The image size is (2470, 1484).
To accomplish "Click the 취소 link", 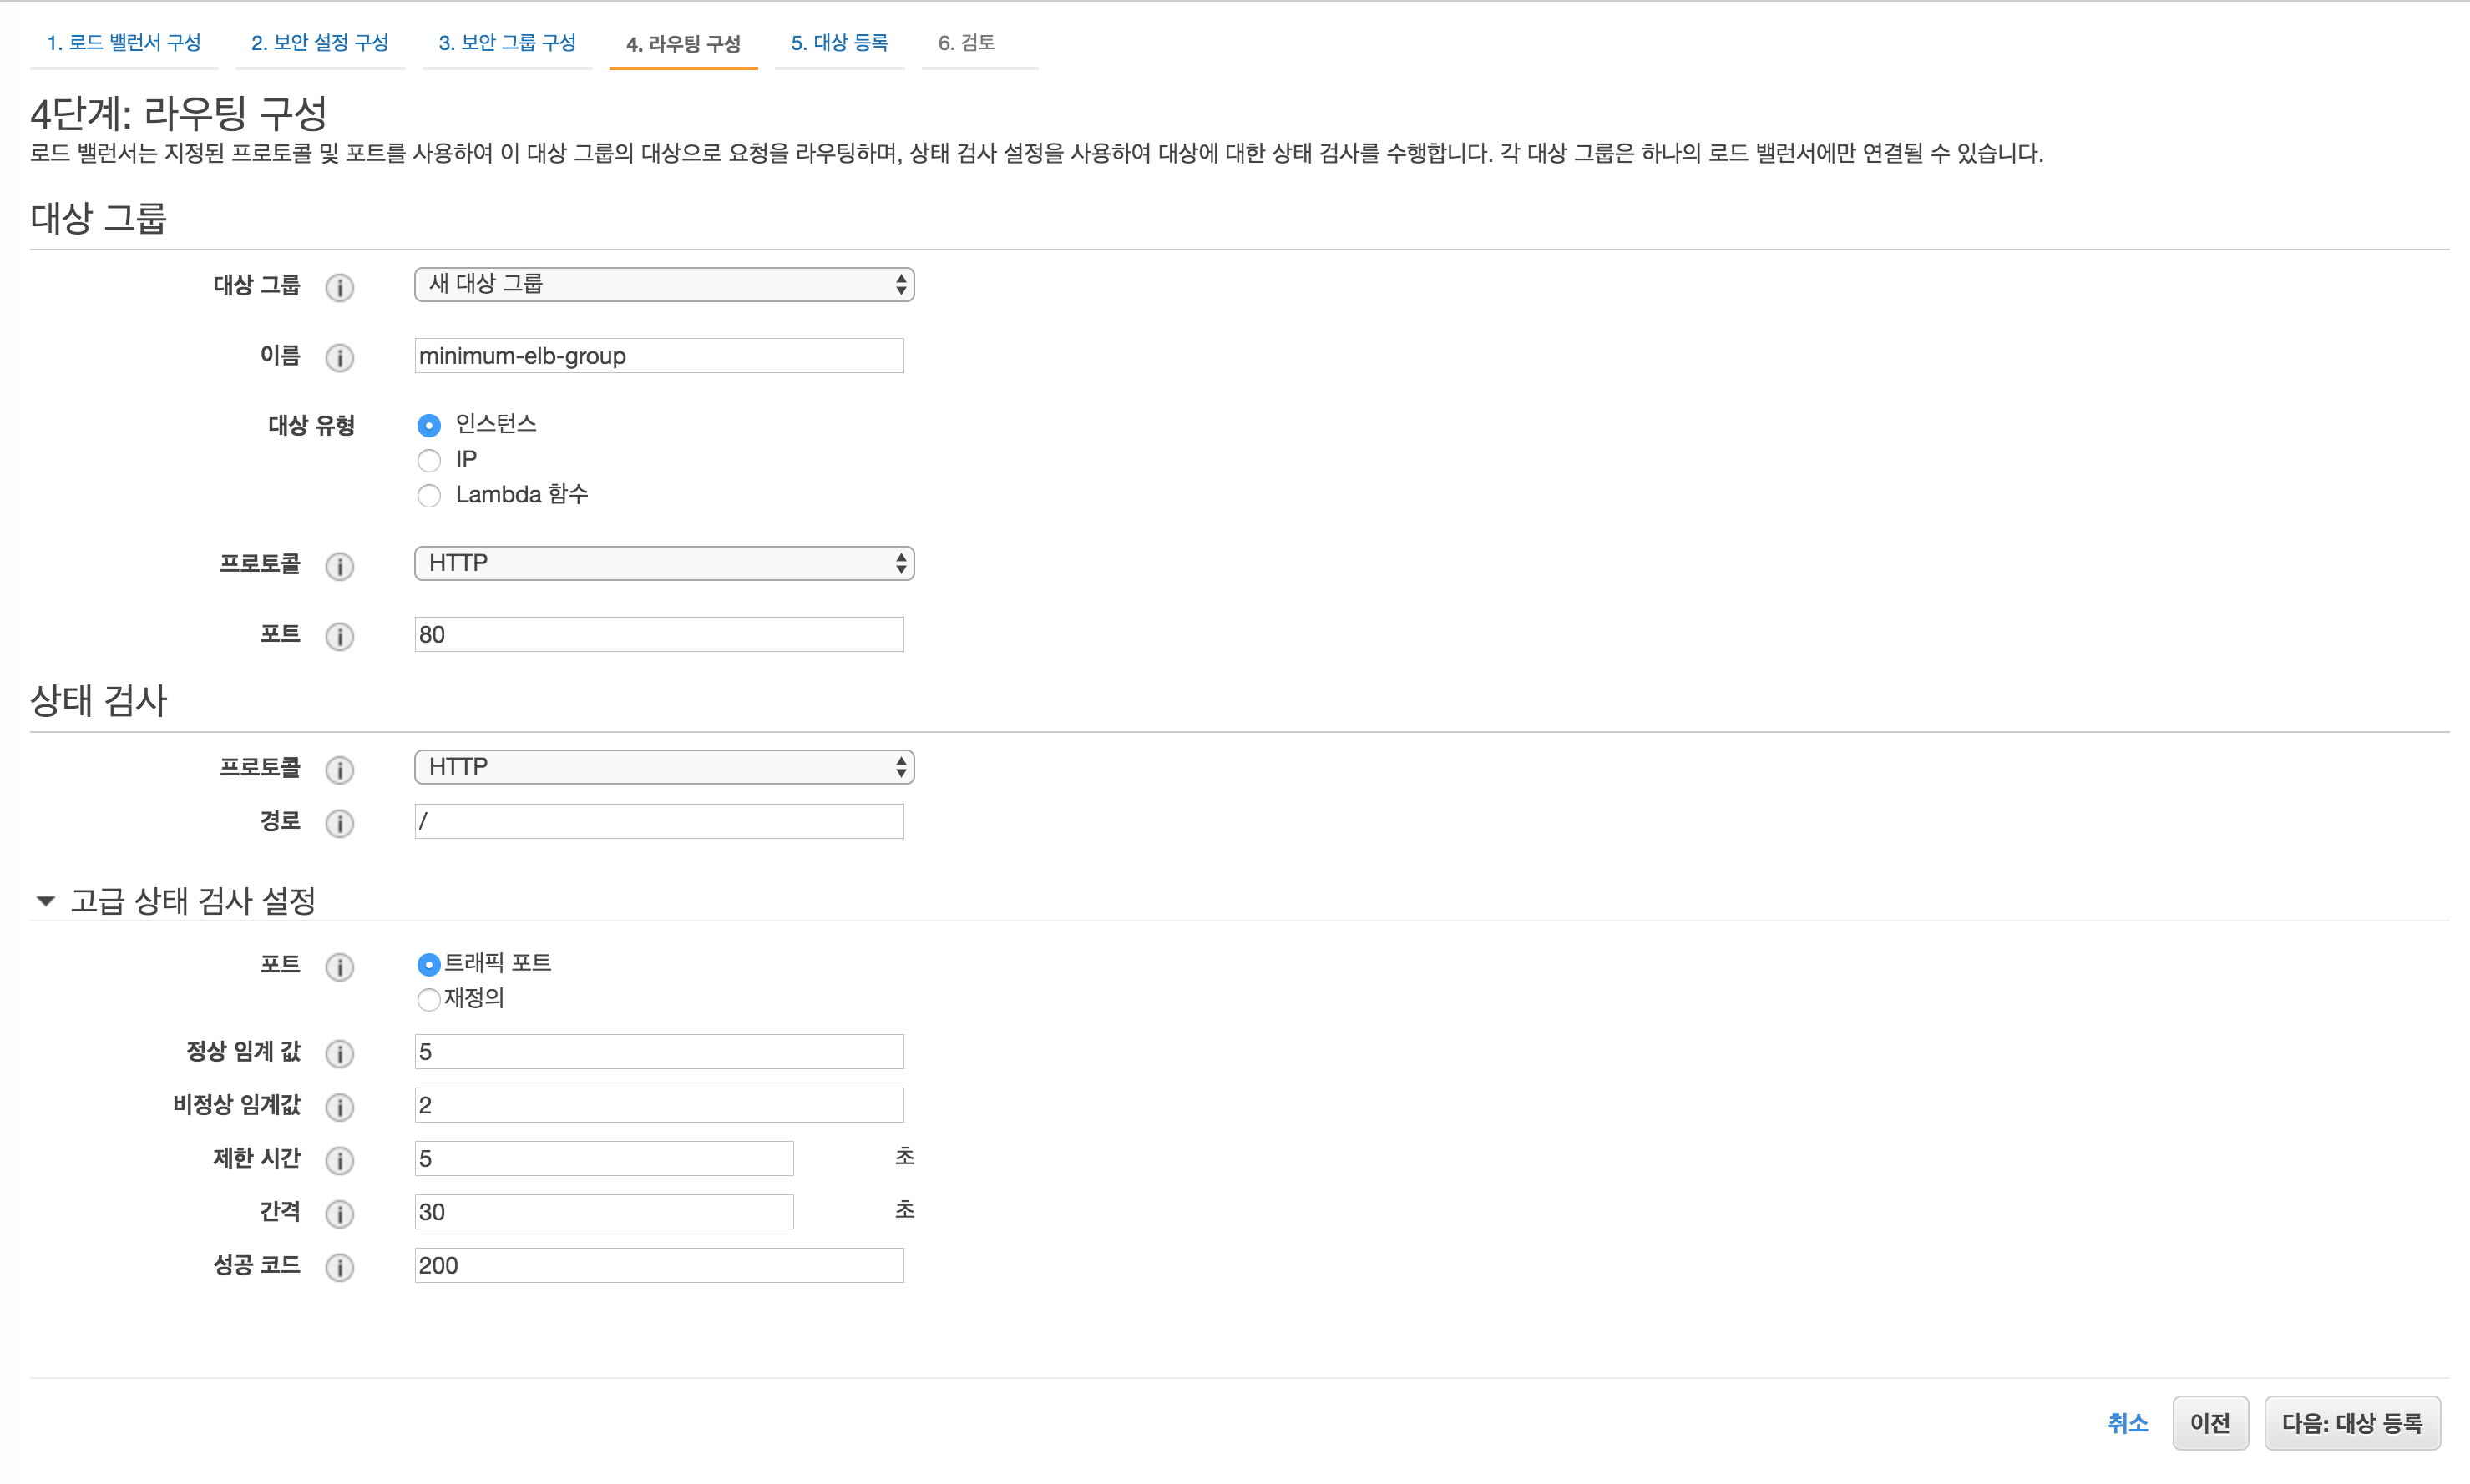I will (x=2127, y=1423).
